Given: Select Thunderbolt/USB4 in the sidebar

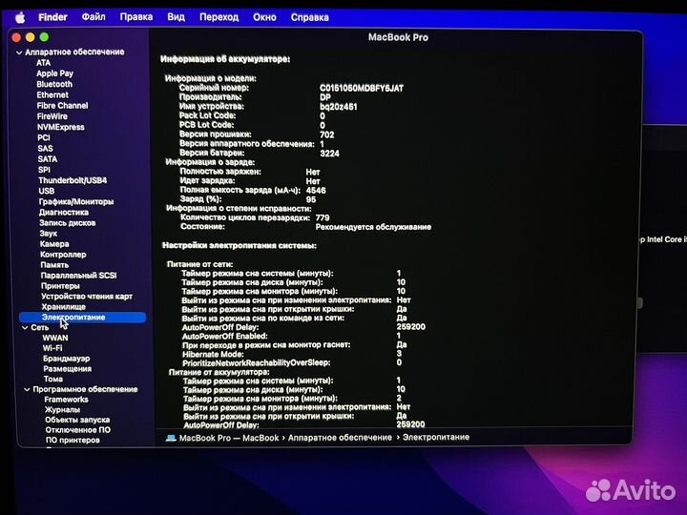Looking at the screenshot, I should (x=73, y=180).
